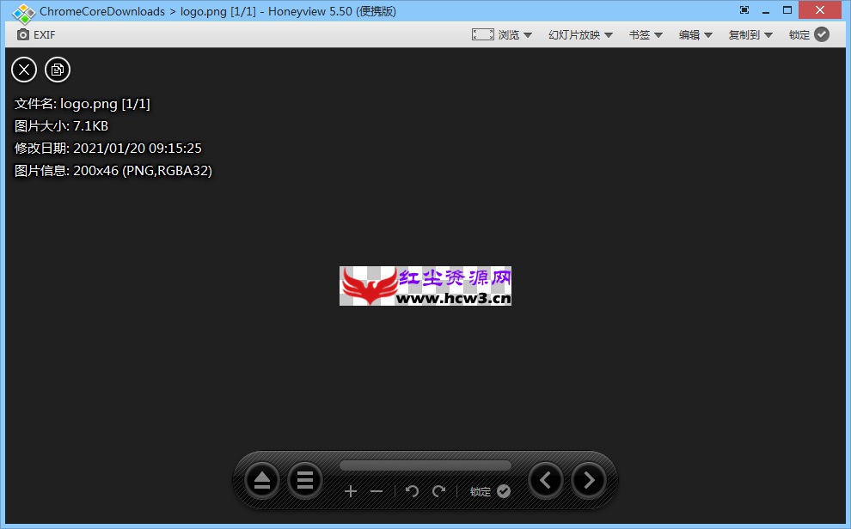Maximize the Honeyview window

tap(787, 10)
